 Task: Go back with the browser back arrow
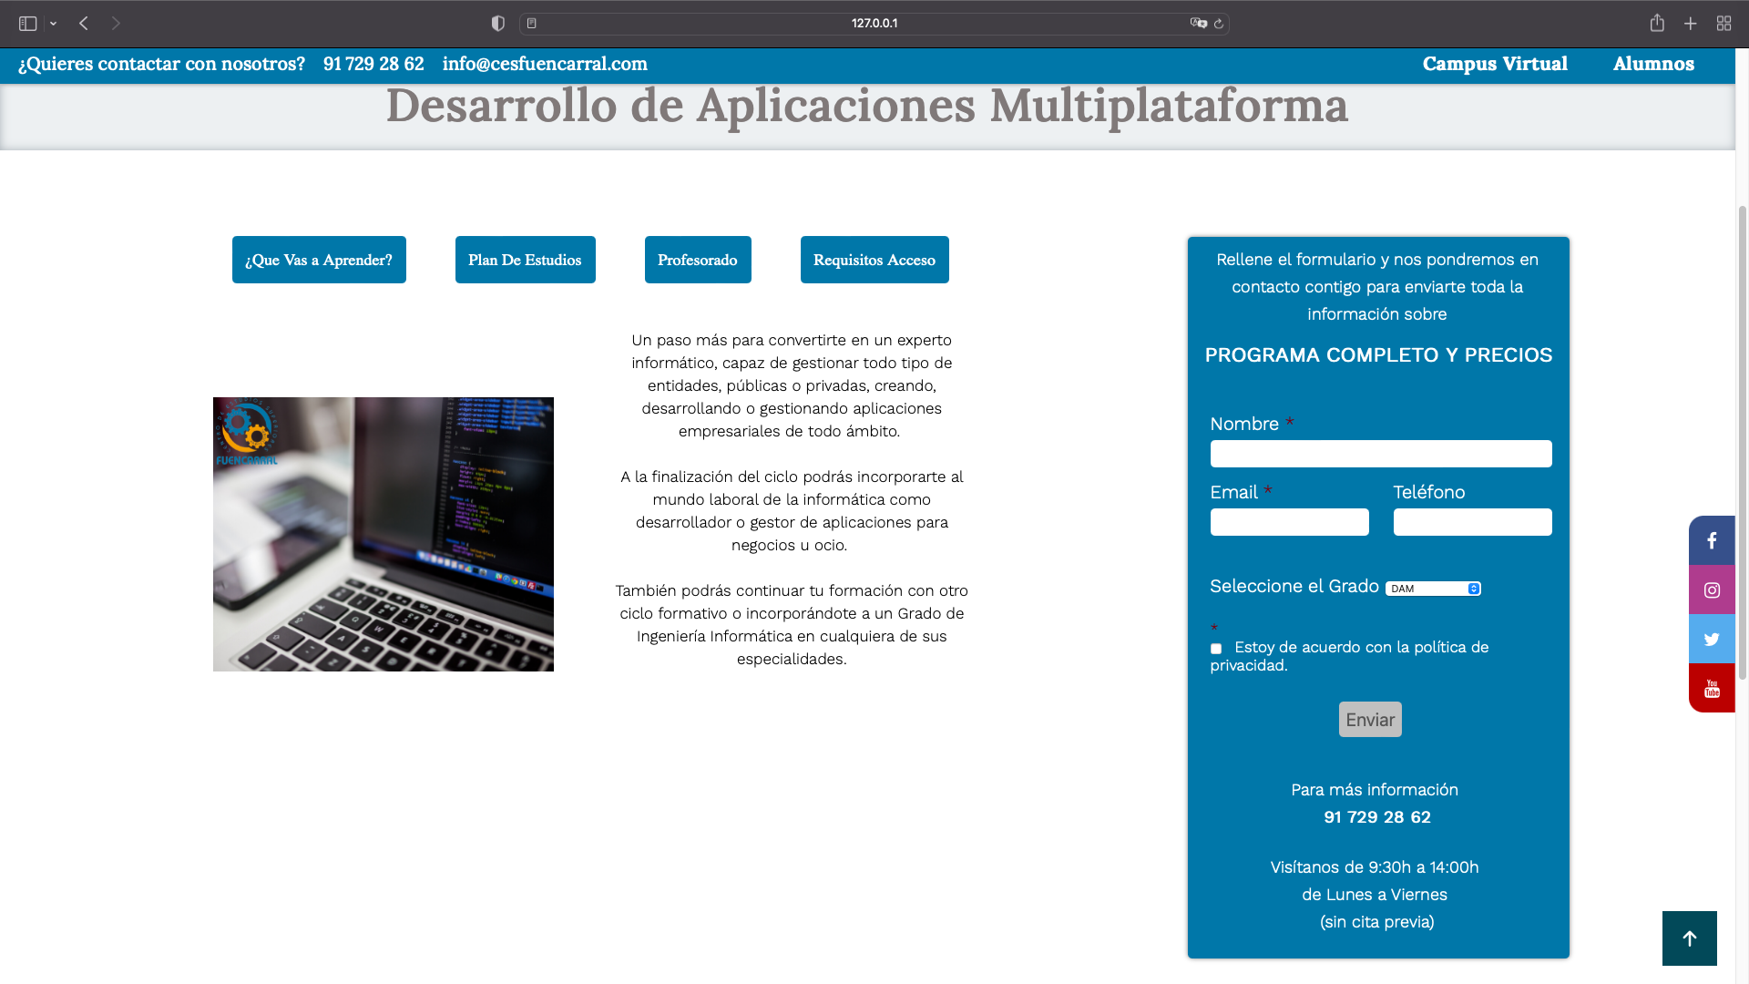[84, 24]
